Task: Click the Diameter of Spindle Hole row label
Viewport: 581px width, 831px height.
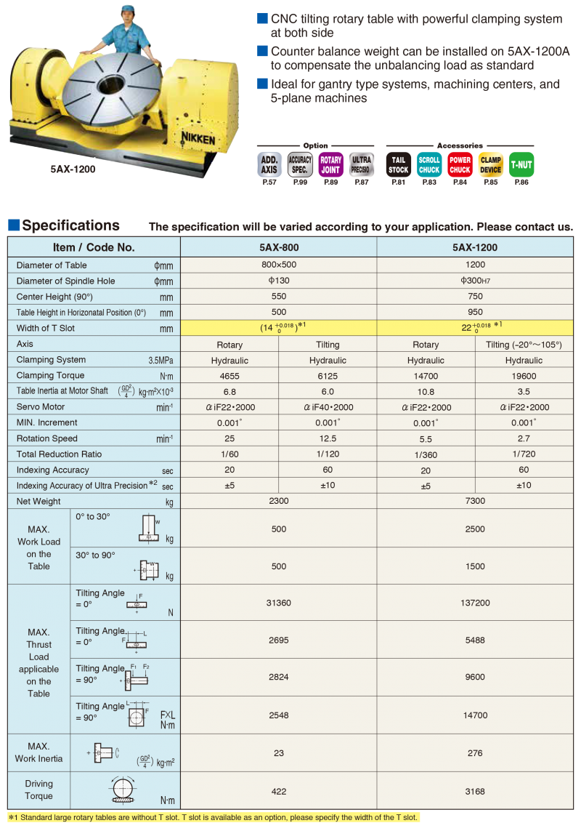Action: pyautogui.click(x=65, y=281)
